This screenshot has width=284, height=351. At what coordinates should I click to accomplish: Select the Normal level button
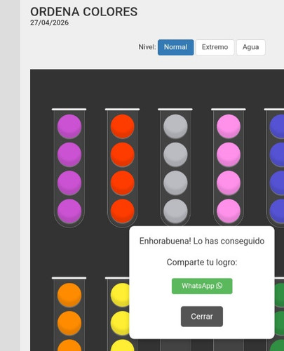point(175,47)
